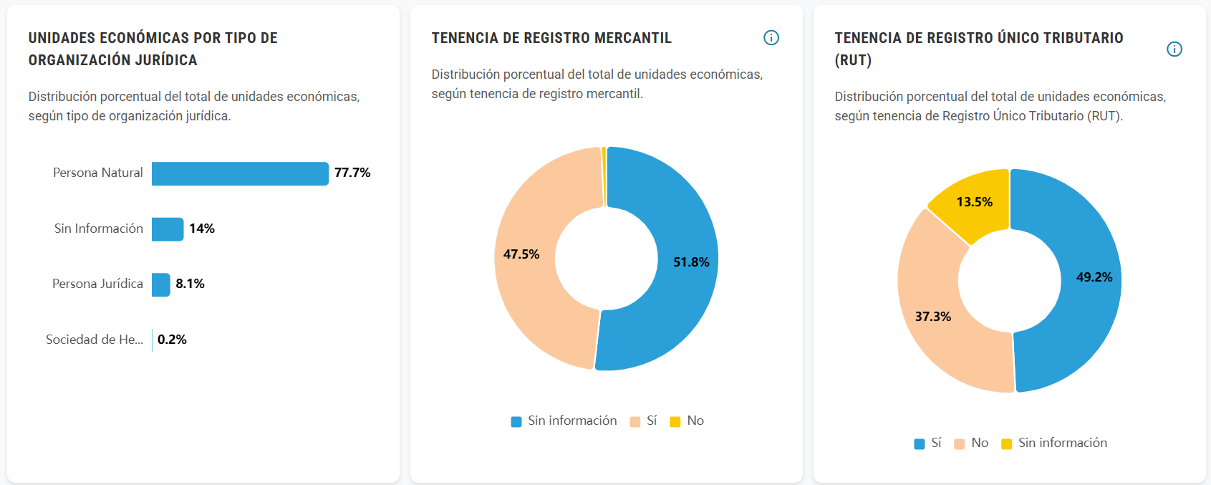Select the Sin Información 14% bar
The image size is (1211, 485).
pyautogui.click(x=168, y=229)
